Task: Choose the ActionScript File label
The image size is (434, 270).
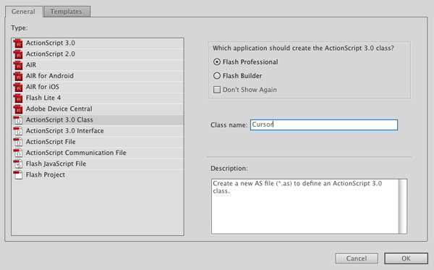Action: pyautogui.click(x=51, y=142)
